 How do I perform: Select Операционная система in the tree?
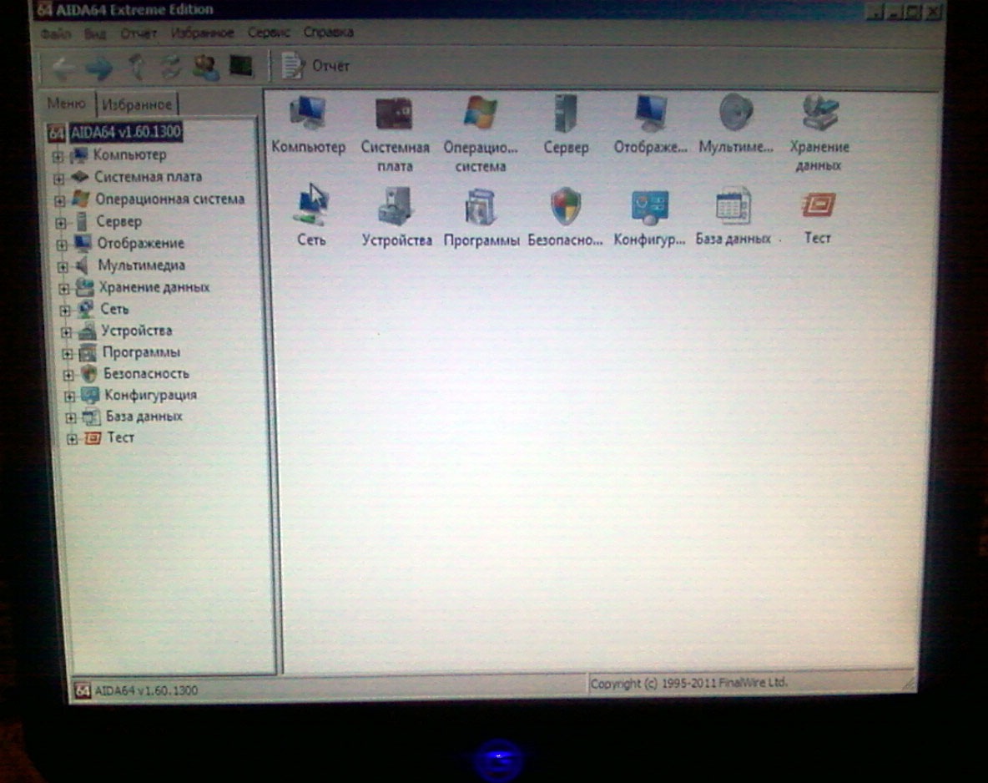[x=169, y=200]
